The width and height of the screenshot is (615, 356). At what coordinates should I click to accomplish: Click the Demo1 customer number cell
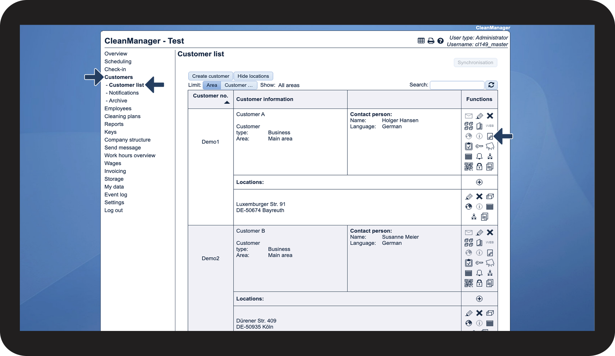(x=211, y=142)
